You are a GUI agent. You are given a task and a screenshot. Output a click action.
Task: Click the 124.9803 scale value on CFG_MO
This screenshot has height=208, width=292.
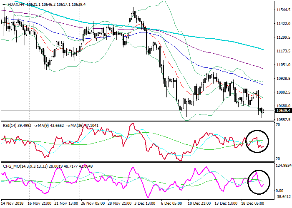pos(282,166)
